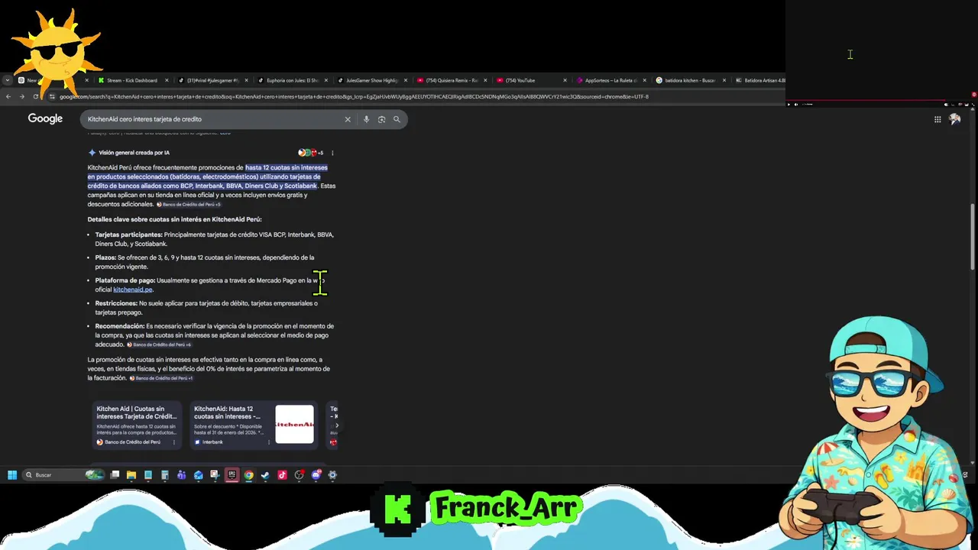Close the '(754) YouTube' tab
The height and width of the screenshot is (550, 978).
pos(565,80)
